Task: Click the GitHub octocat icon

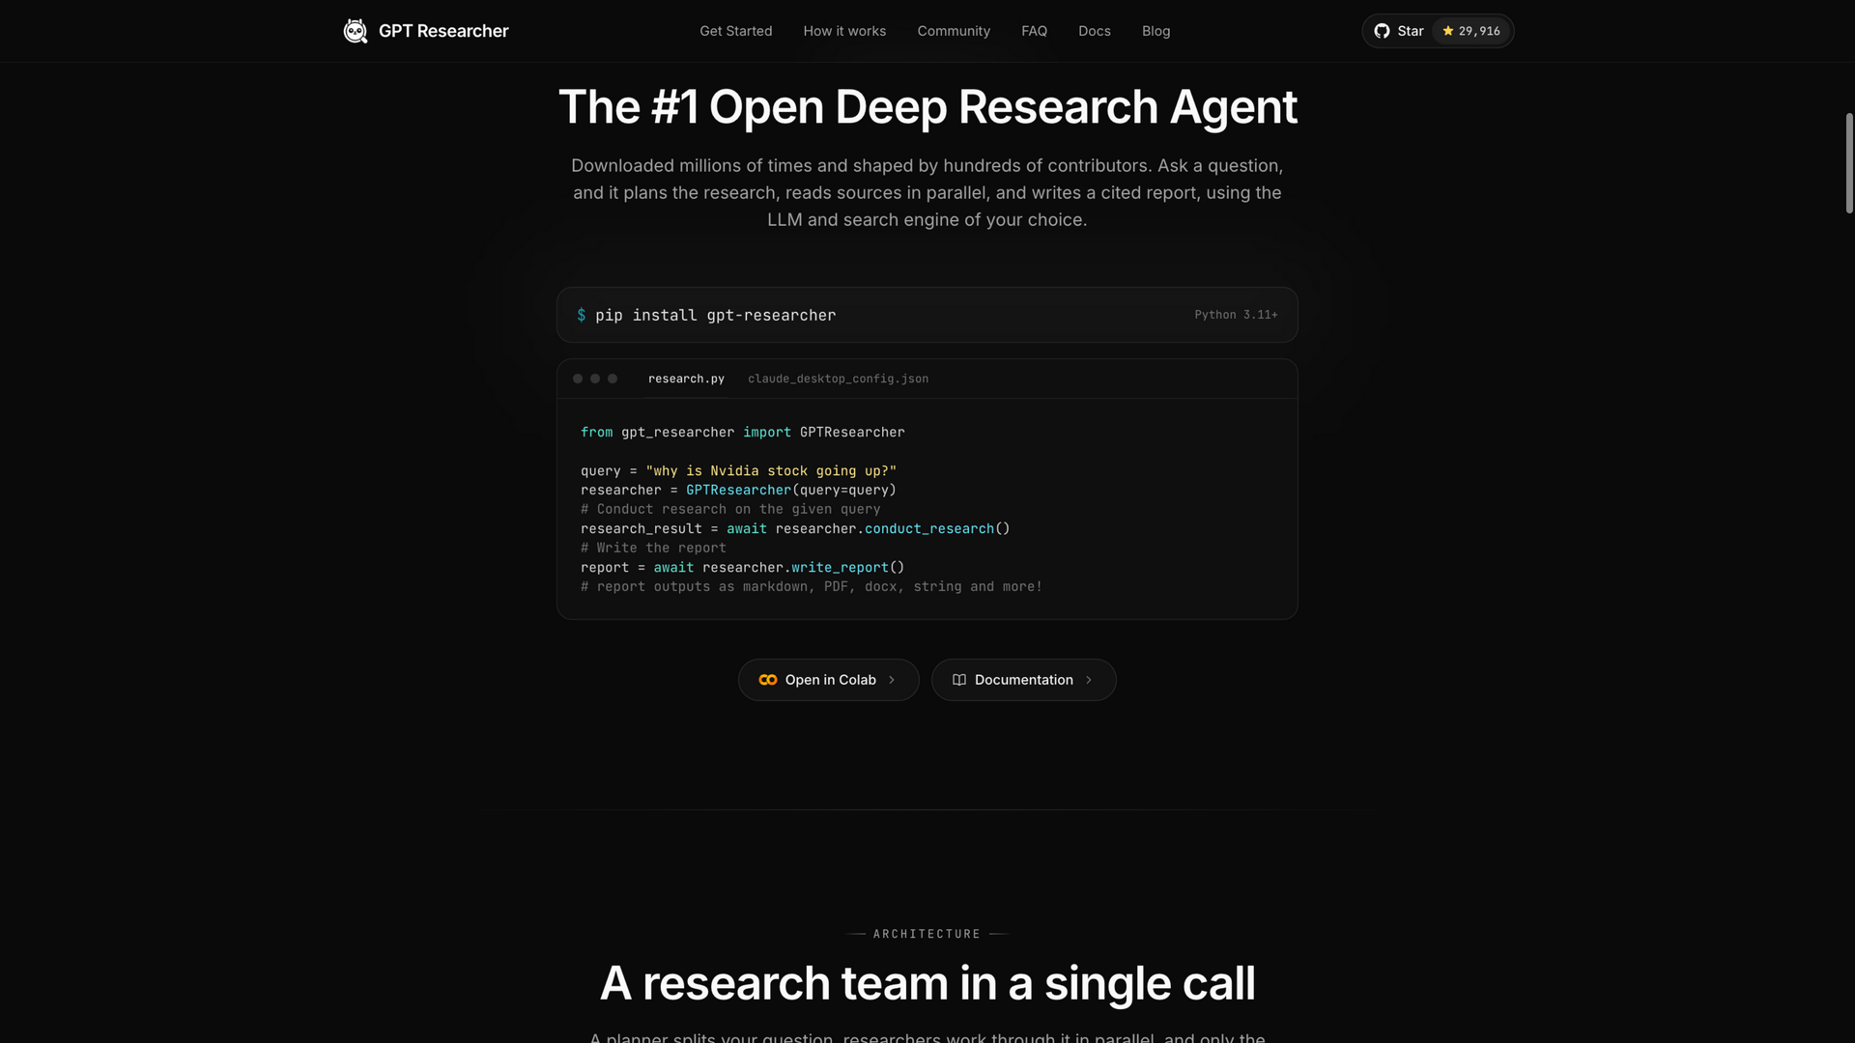Action: (1382, 31)
